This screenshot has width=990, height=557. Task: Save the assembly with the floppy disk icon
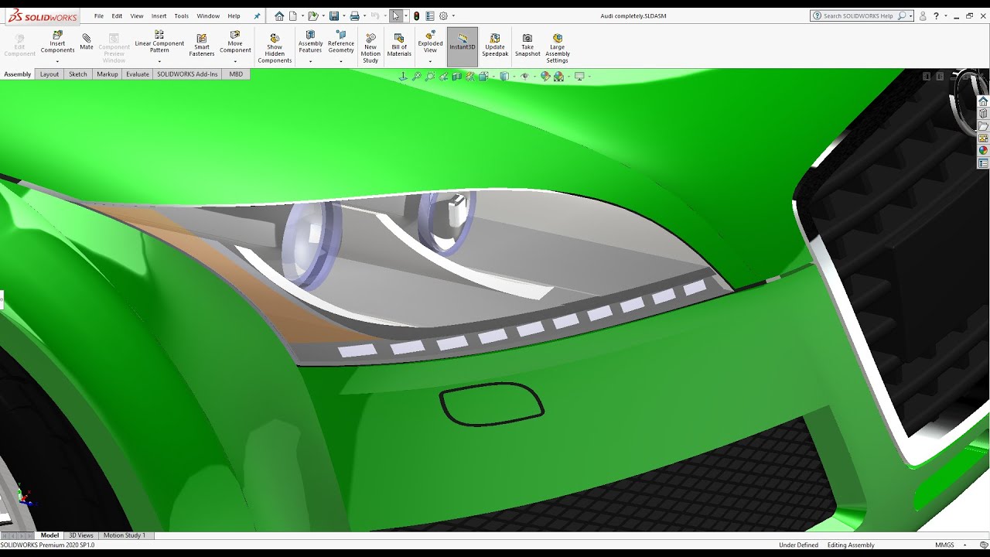(334, 15)
